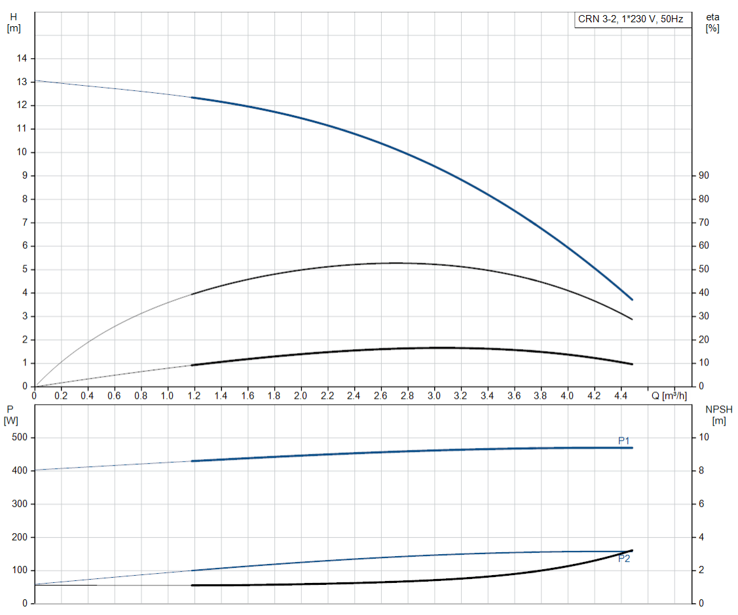Viewport: 738px width, 615px height.
Task: Click the 7 tick on the H axis
Action: (x=24, y=222)
